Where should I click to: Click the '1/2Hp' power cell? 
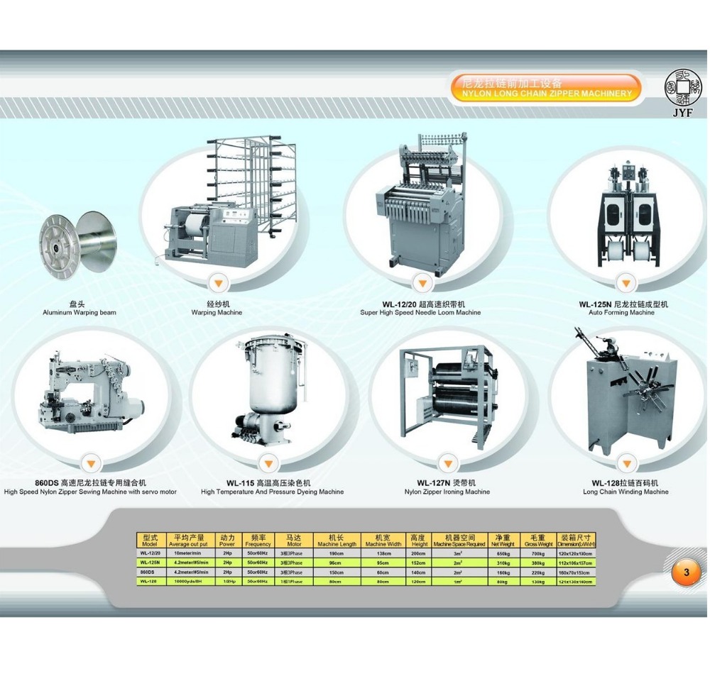click(228, 582)
